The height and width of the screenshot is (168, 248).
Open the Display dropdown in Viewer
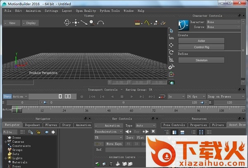[x=30, y=23]
